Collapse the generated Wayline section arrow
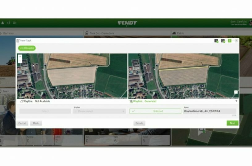 pyautogui.click(x=236, y=101)
